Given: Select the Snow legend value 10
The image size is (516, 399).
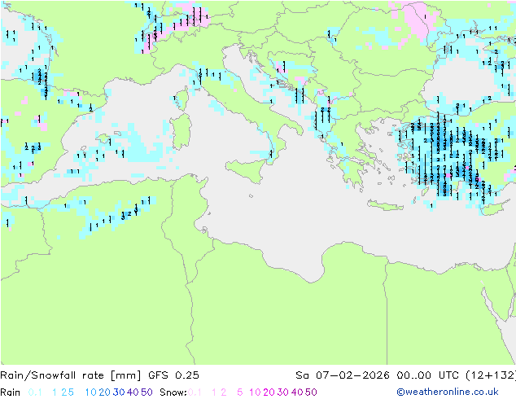Looking at the screenshot, I should click(x=255, y=392).
